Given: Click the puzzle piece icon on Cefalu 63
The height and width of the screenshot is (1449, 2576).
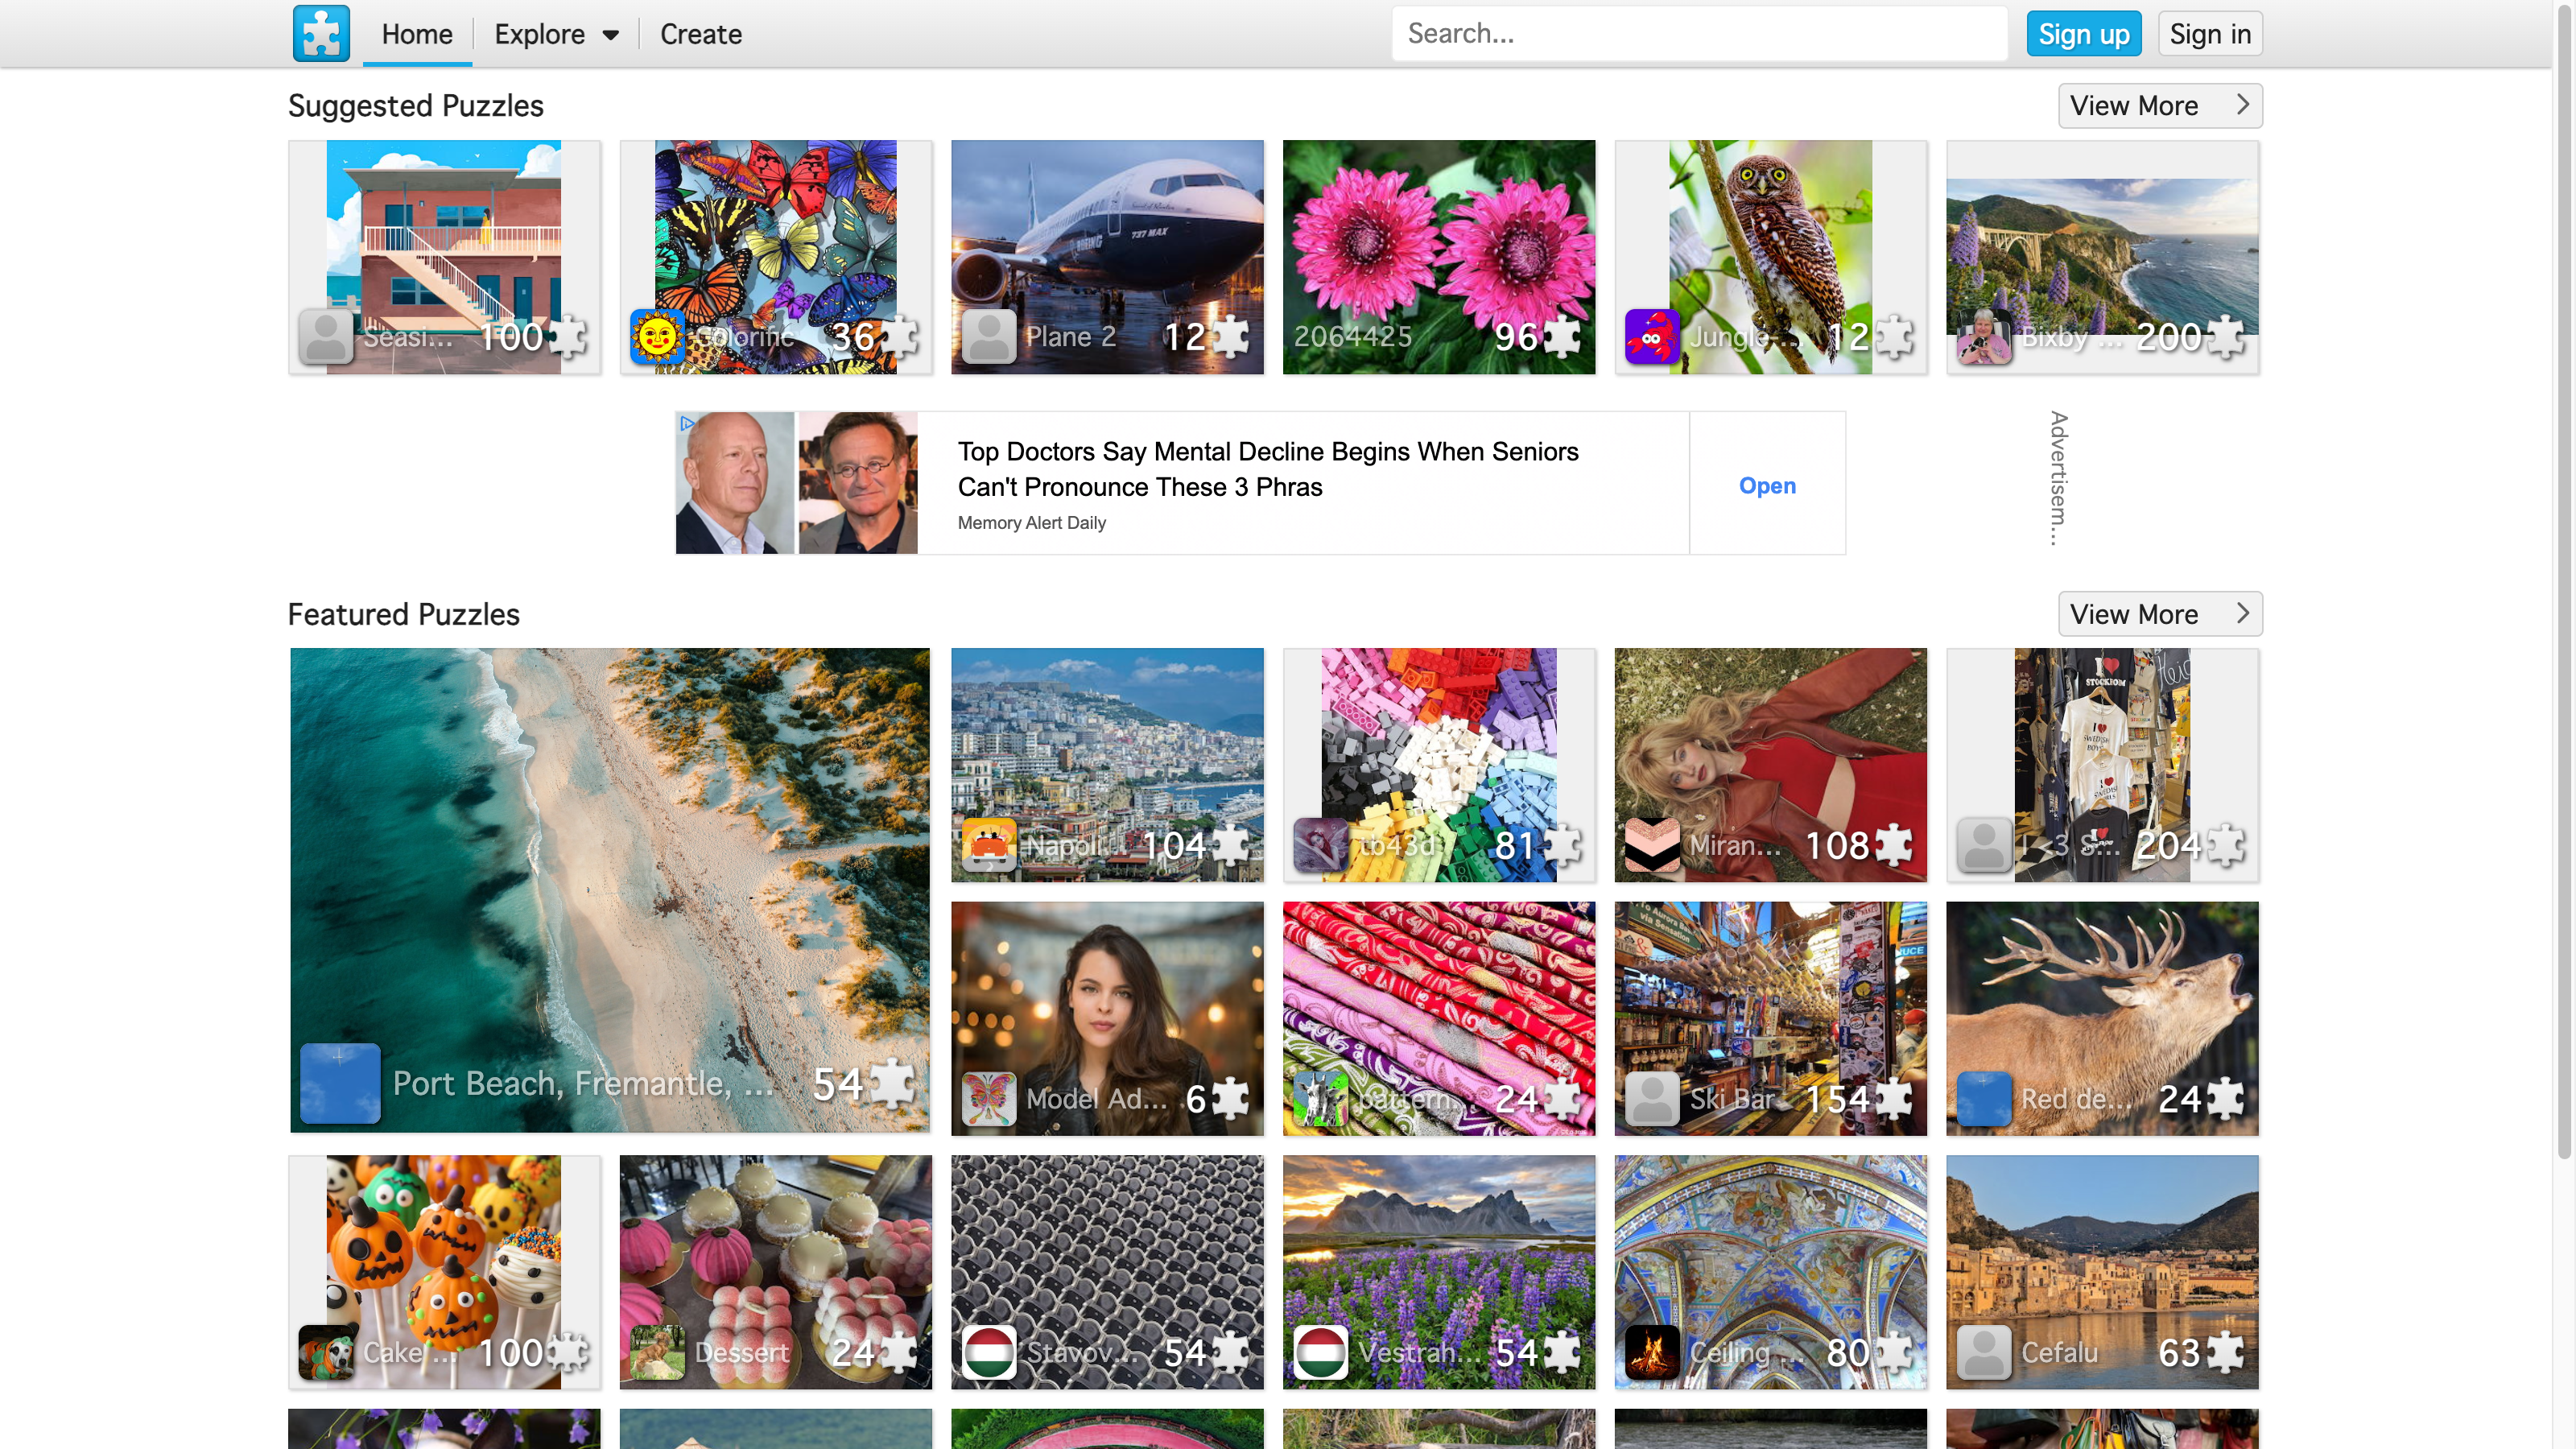Looking at the screenshot, I should pos(2224,1352).
